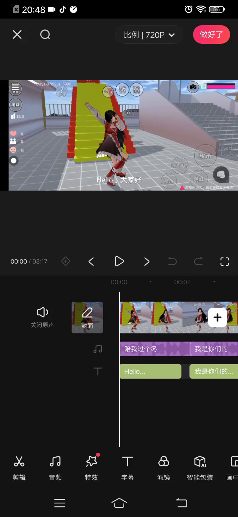Enter fullscreen preview mode

click(x=225, y=261)
